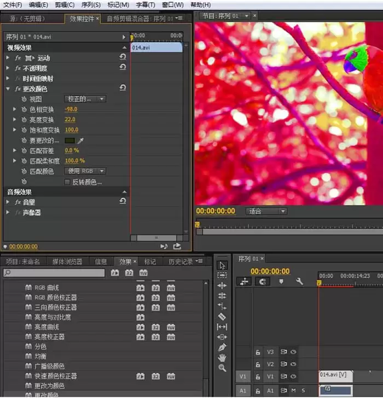This screenshot has width=383, height=398.
Task: Toggle the snap magnet button in timeline
Action: [263, 282]
